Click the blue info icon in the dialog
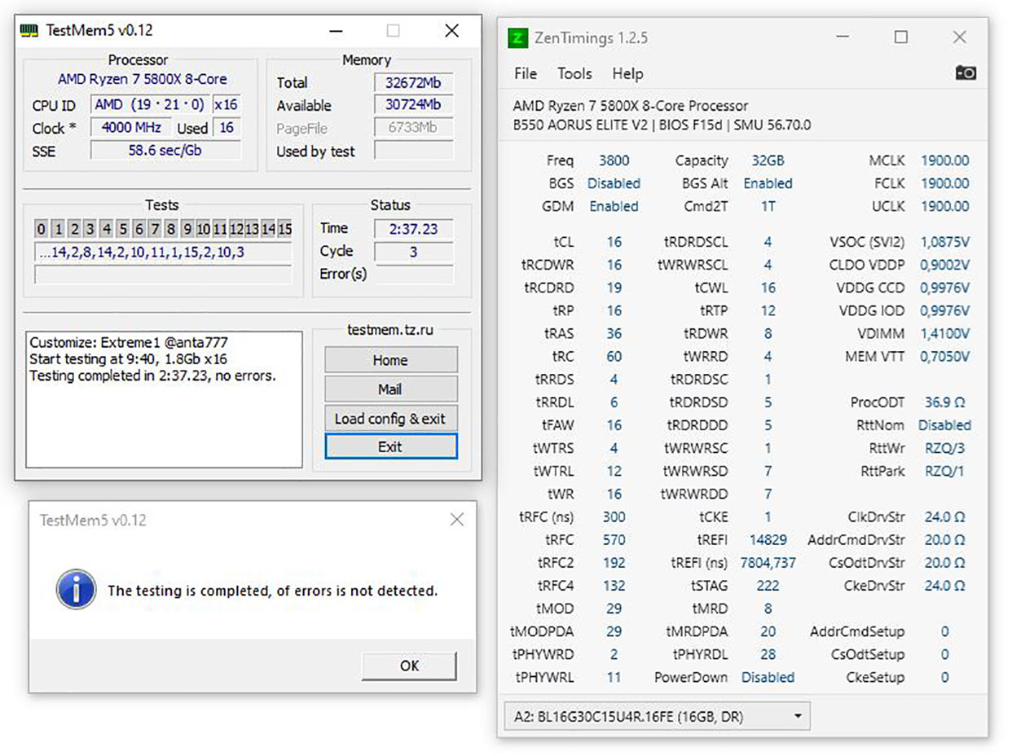This screenshot has width=1012, height=756. click(76, 589)
